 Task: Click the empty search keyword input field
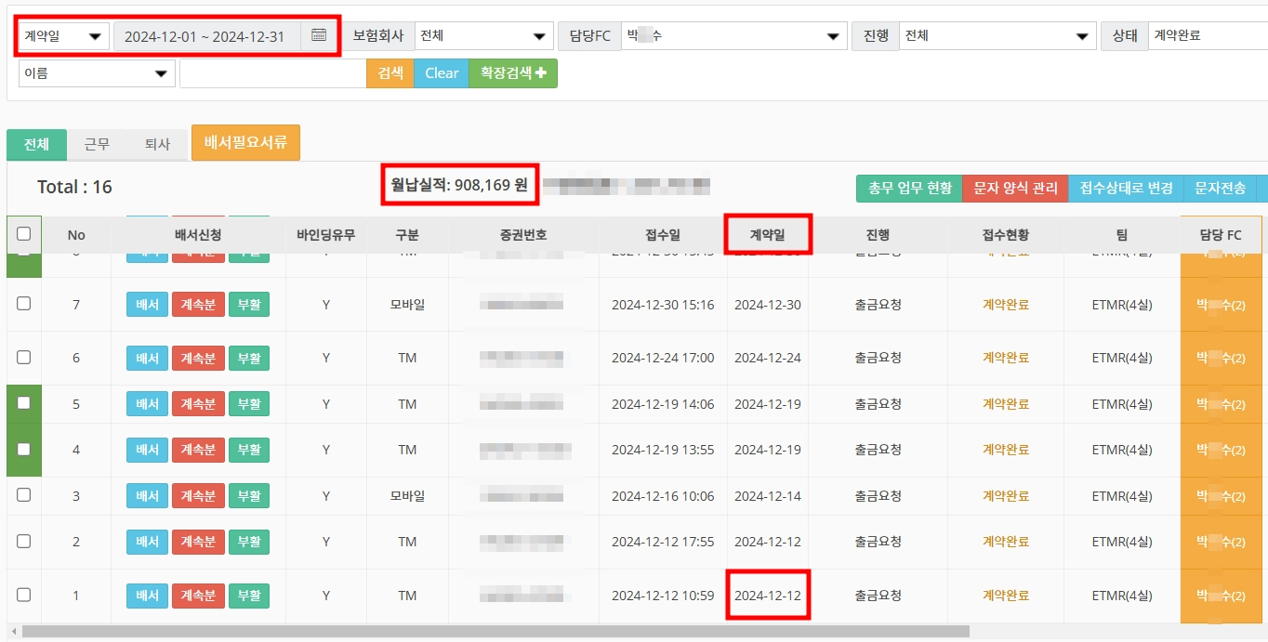click(x=272, y=72)
